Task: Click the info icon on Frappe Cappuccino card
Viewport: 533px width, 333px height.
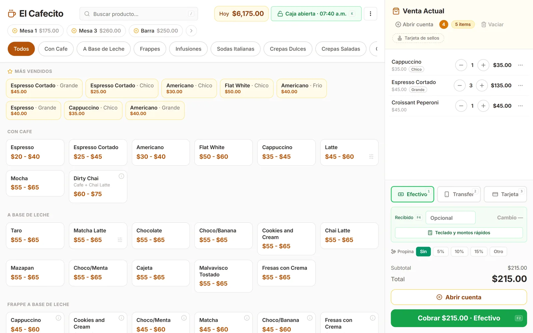Action: click(x=58, y=318)
